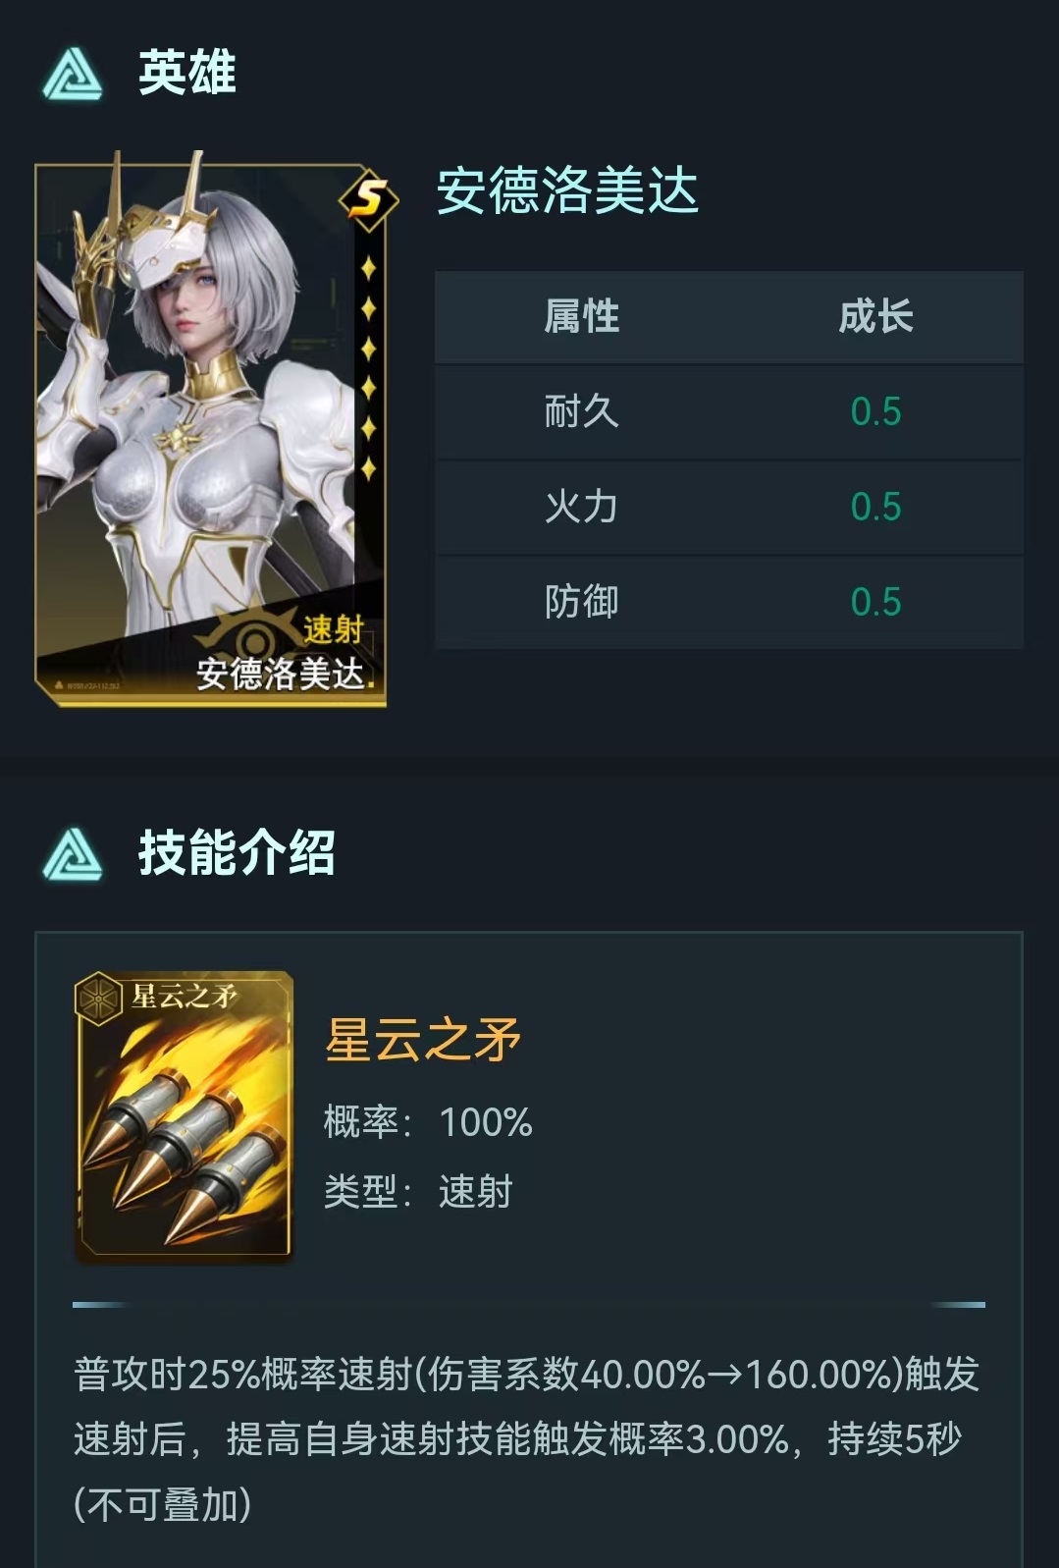The width and height of the screenshot is (1059, 1568).
Task: Select the top star on hero card
Action: [x=368, y=268]
